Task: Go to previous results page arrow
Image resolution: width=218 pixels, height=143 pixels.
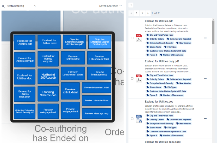Action: click(131, 13)
